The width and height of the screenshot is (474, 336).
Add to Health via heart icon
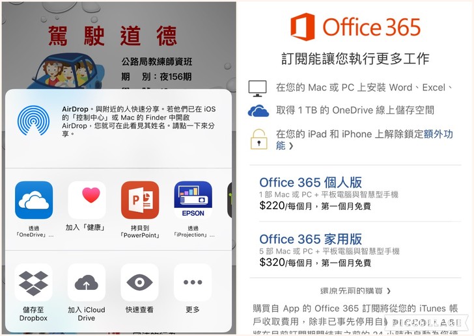click(87, 200)
